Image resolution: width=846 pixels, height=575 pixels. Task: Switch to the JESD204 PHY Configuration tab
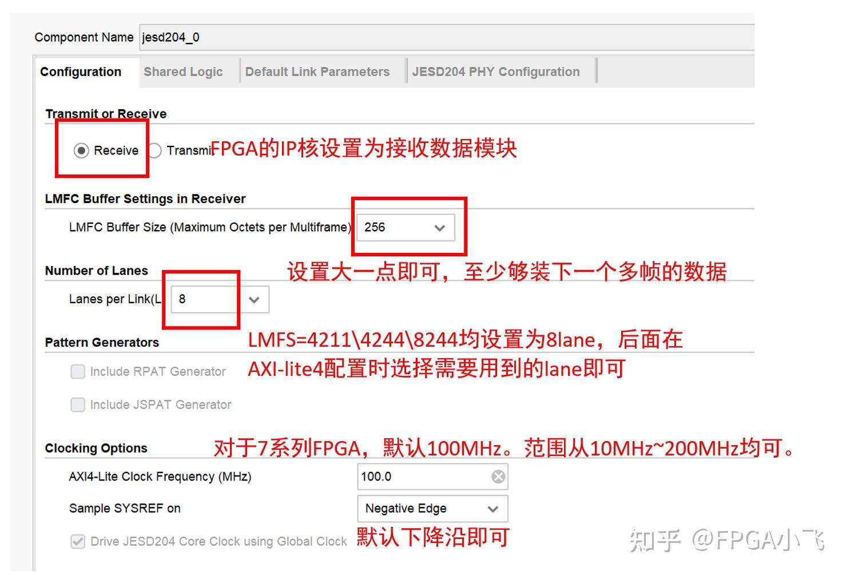coord(495,72)
